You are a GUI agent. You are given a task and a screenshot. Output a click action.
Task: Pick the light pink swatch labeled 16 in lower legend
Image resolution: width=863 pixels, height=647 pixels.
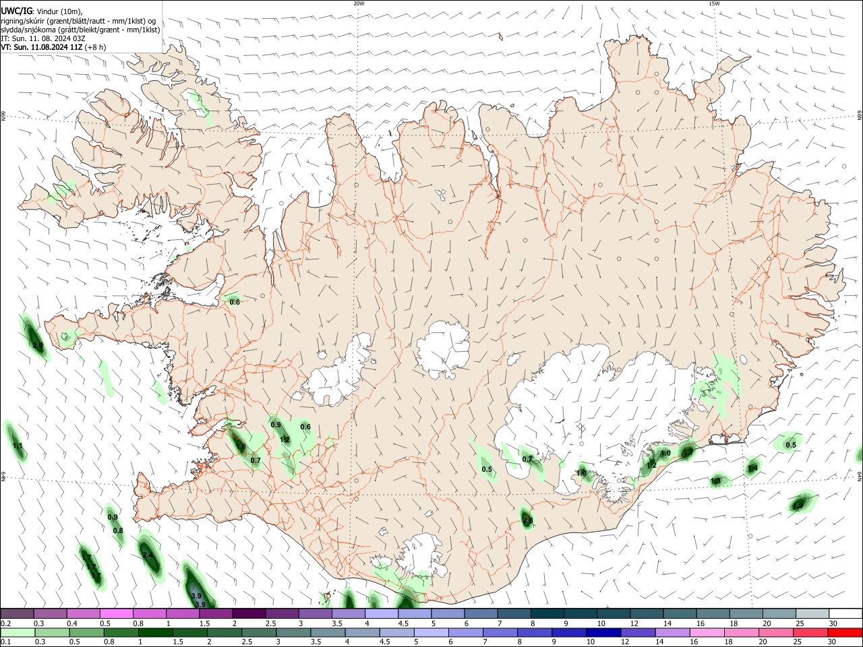[x=707, y=632]
